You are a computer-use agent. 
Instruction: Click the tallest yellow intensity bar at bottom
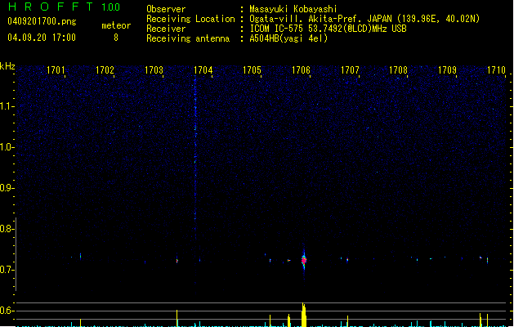(x=304, y=315)
